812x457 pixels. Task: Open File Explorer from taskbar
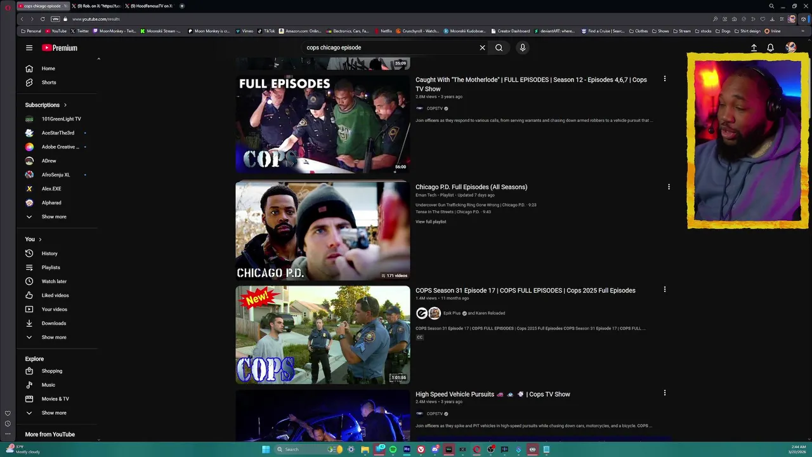[365, 449]
